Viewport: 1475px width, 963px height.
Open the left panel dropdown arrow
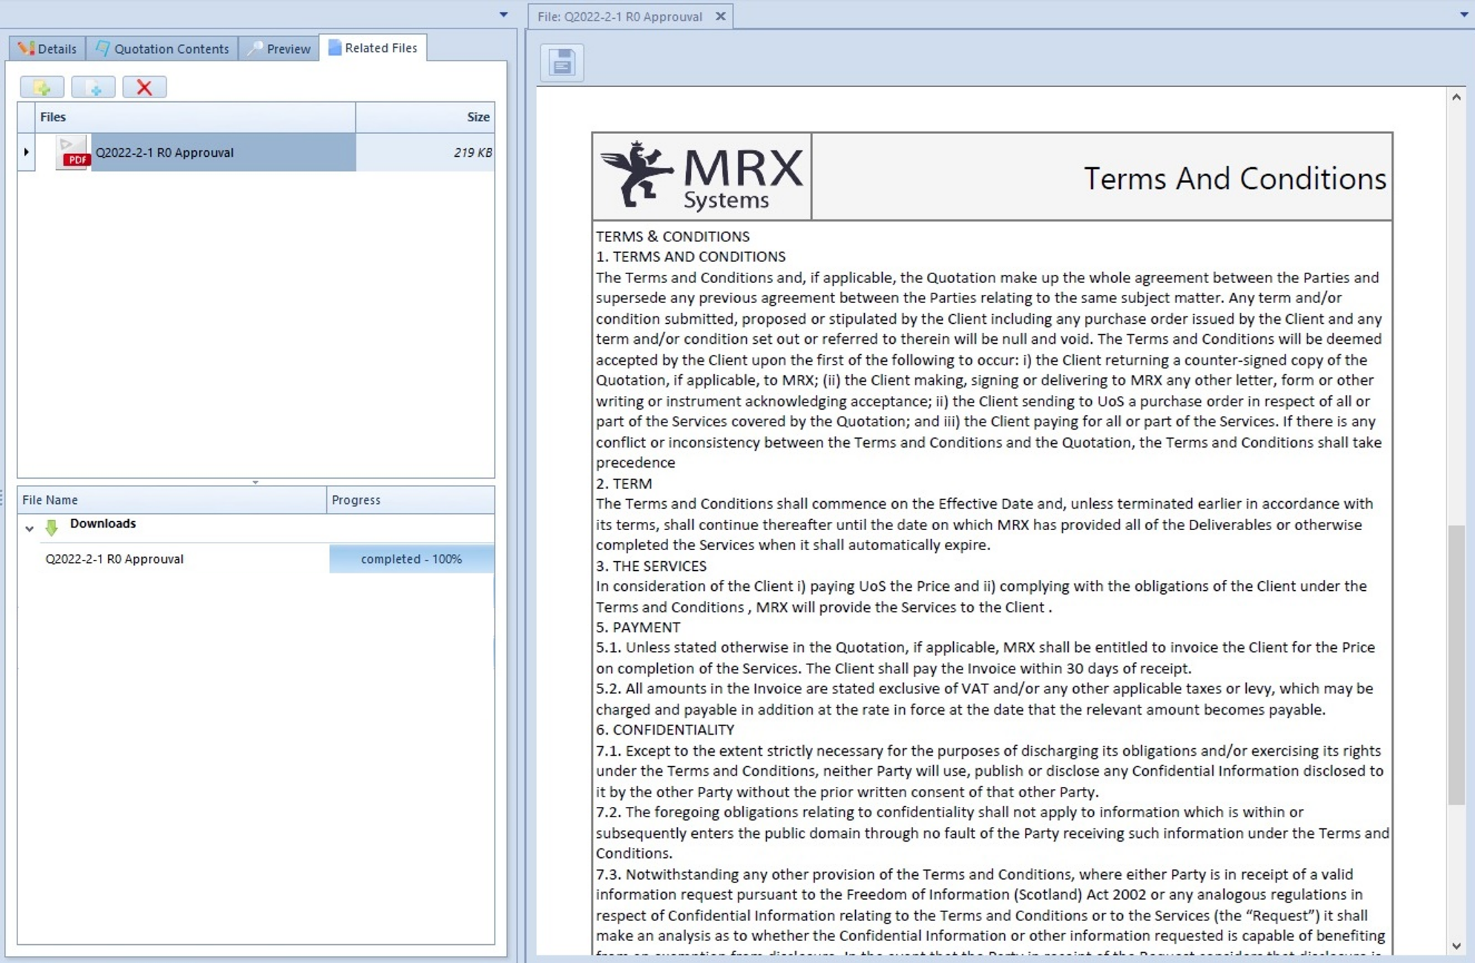point(504,15)
